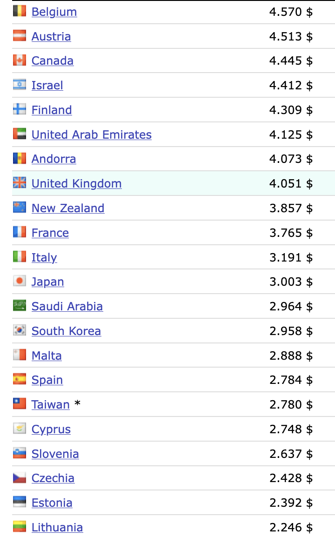
Task: Click the Israel flag icon
Action: point(20,85)
